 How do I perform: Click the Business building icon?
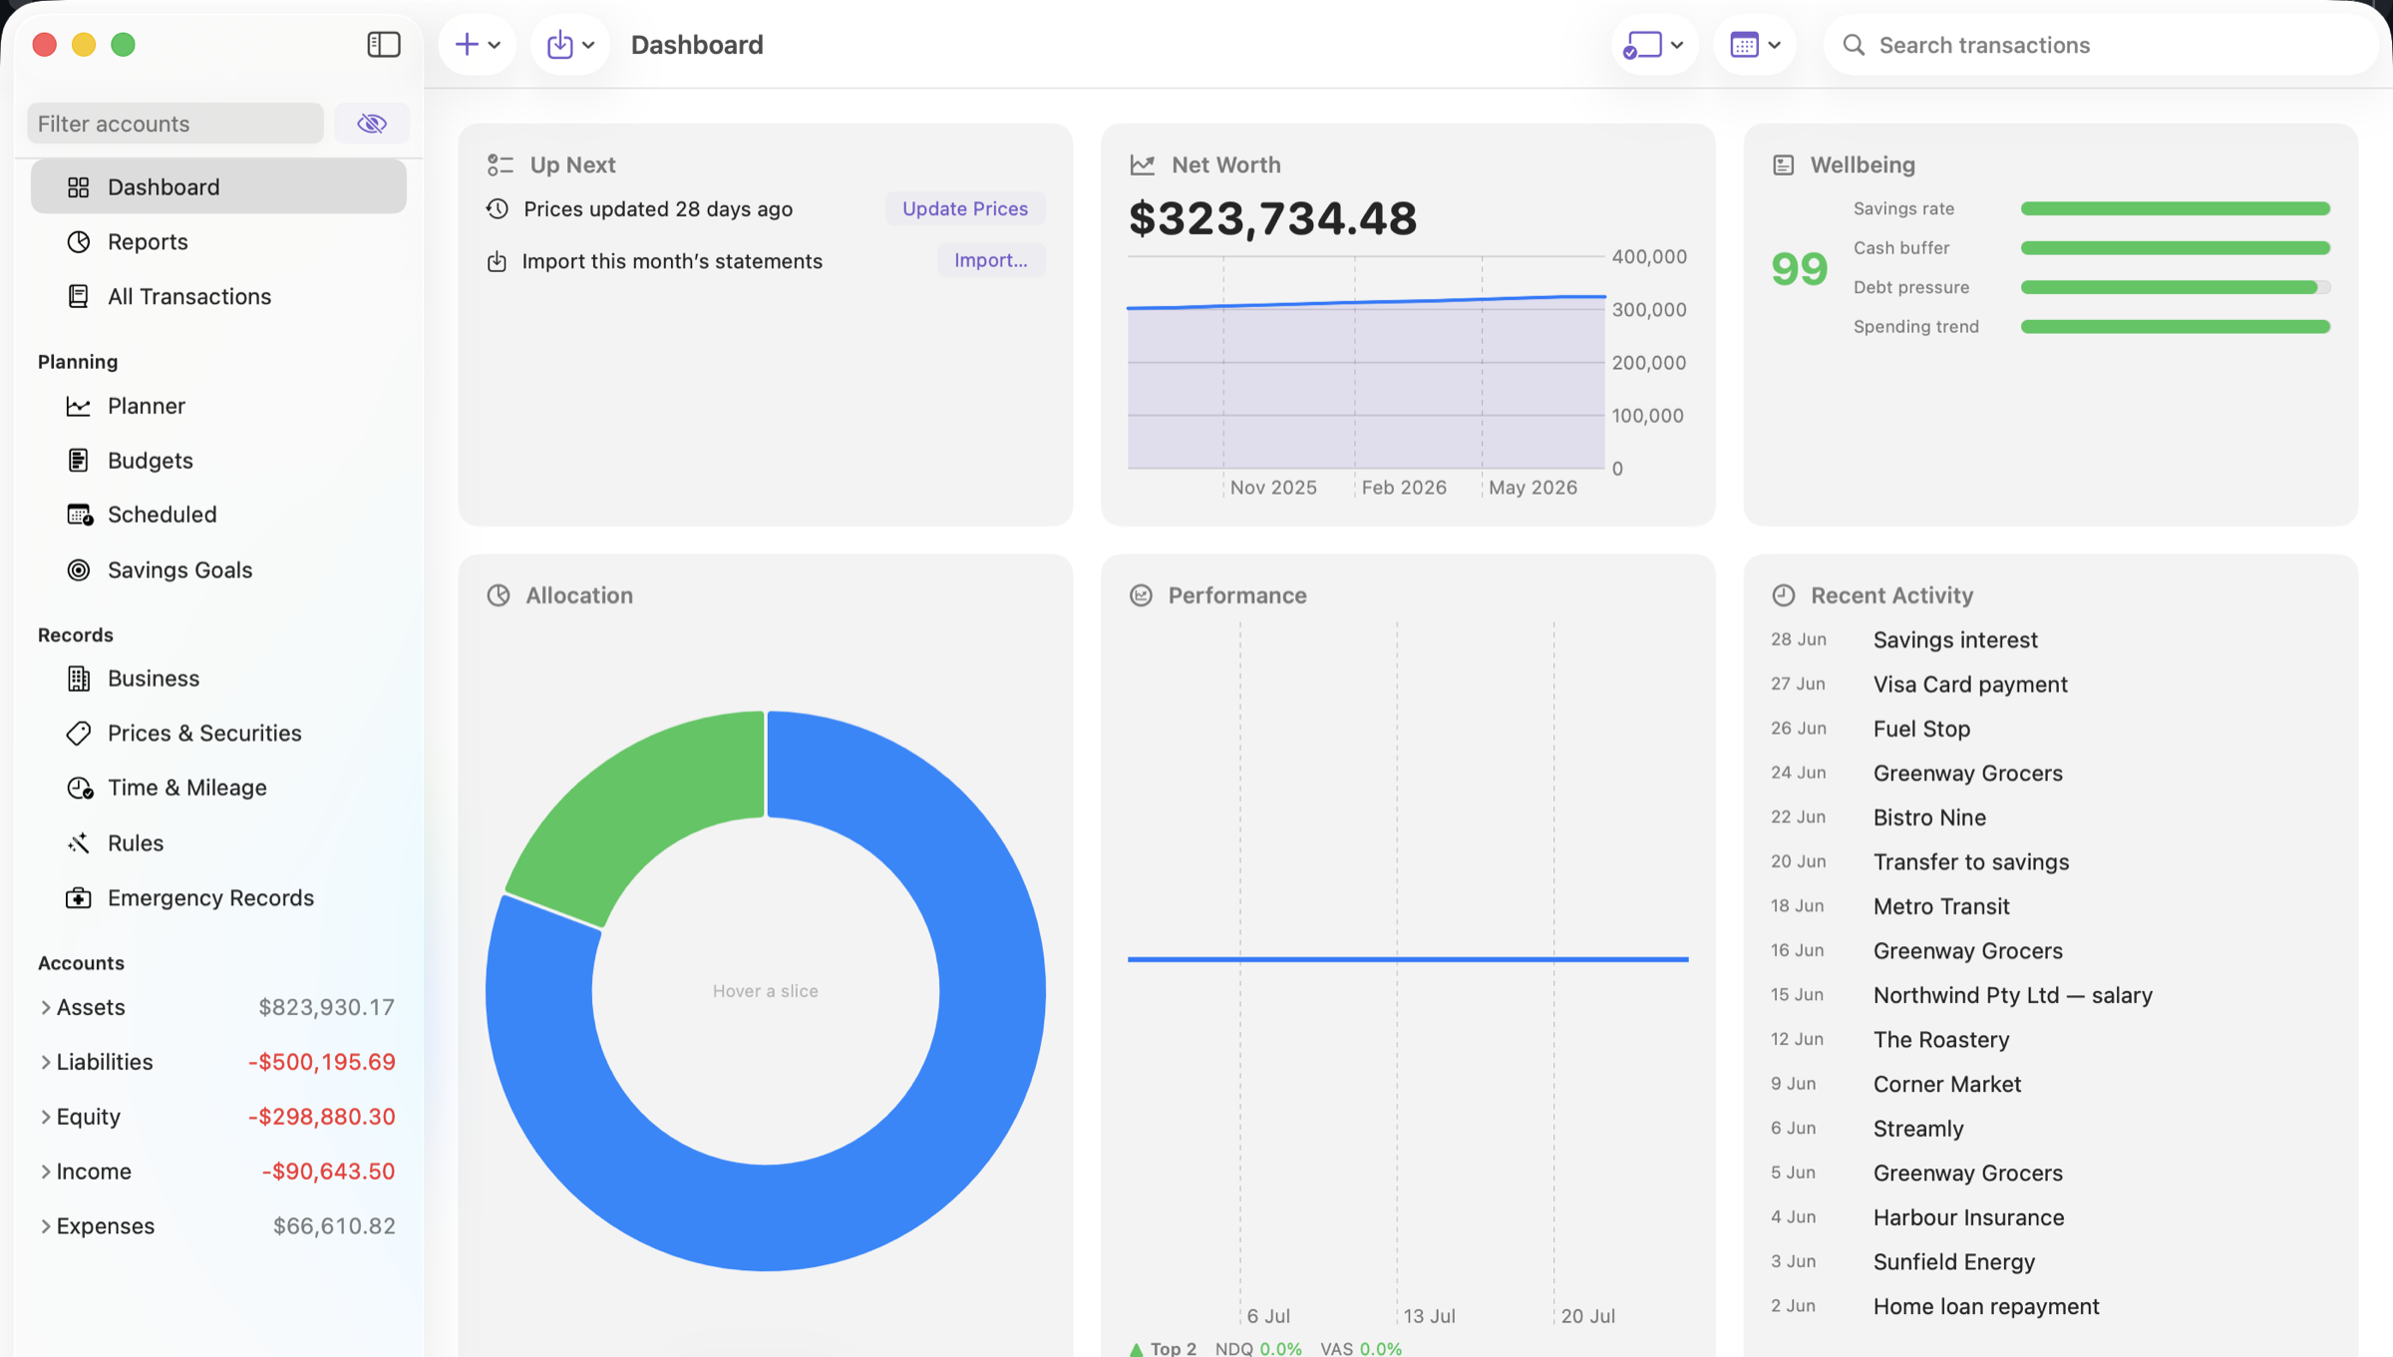(x=79, y=678)
